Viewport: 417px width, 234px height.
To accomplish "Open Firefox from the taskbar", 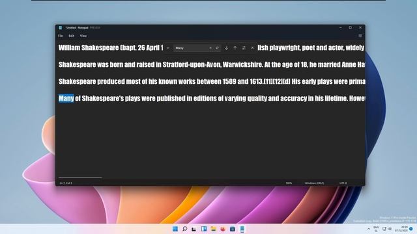I will (223, 229).
